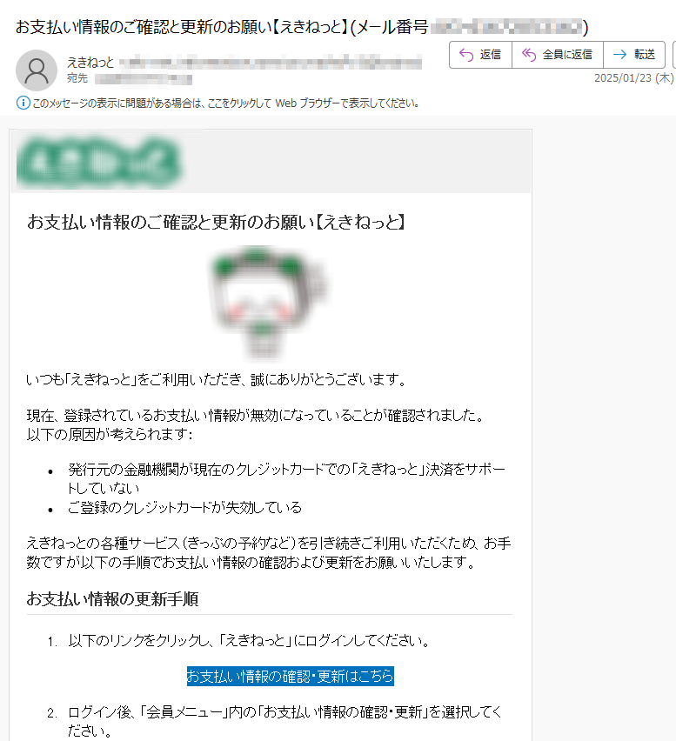Click the step 2 会員メニュー instruction text

click(x=284, y=721)
